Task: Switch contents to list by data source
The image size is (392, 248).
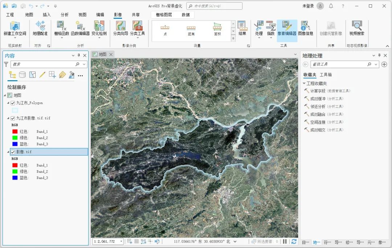Action: pos(22,75)
